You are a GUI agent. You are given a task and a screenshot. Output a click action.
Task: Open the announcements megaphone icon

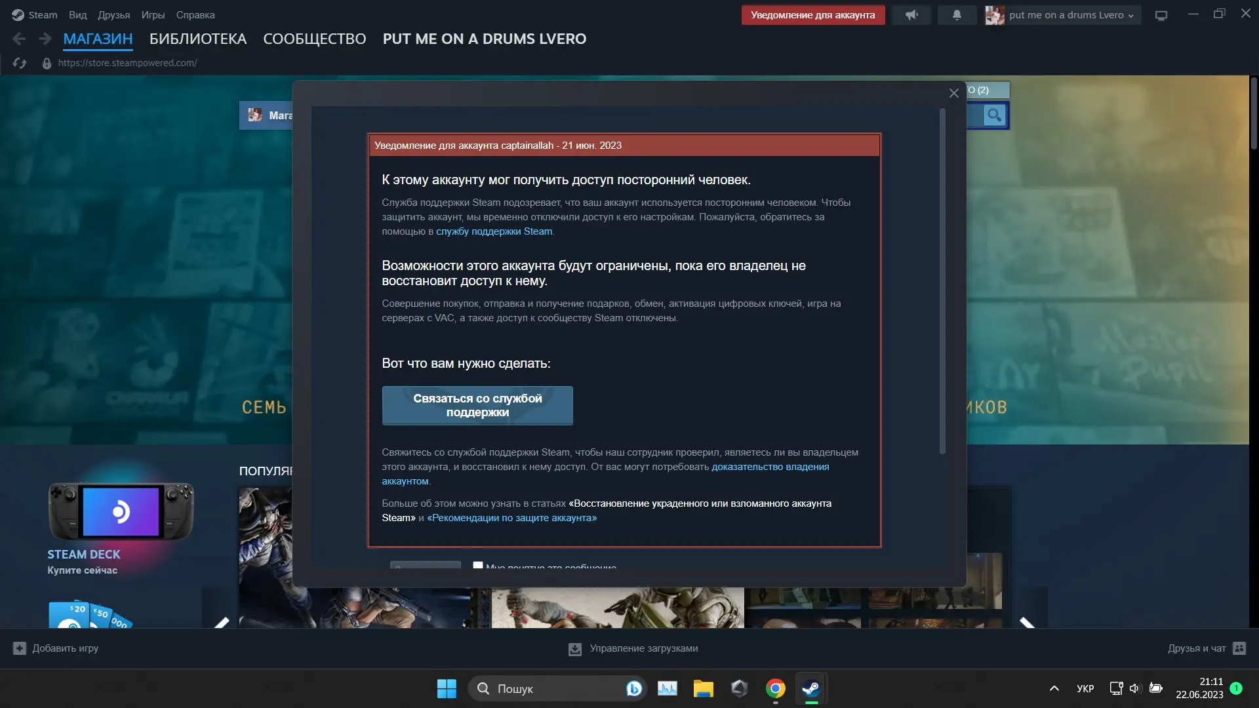tap(911, 14)
